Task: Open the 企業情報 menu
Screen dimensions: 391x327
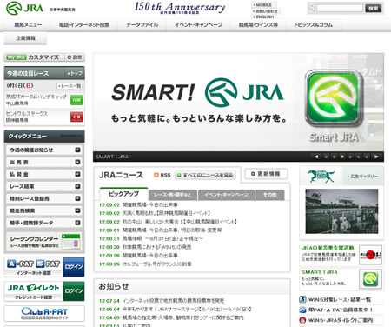Action: pyautogui.click(x=25, y=38)
